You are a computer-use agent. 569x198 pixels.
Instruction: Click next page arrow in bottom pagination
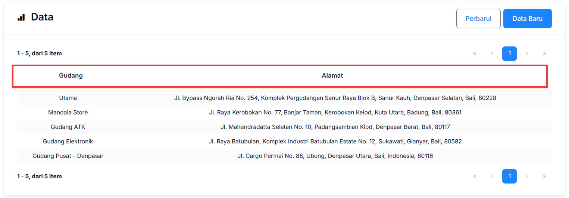527,176
